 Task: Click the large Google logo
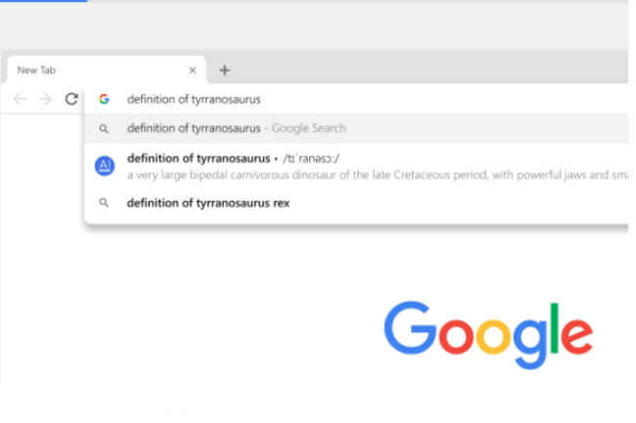(488, 335)
